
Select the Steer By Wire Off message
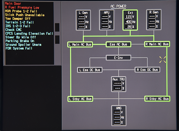click(x=21, y=37)
